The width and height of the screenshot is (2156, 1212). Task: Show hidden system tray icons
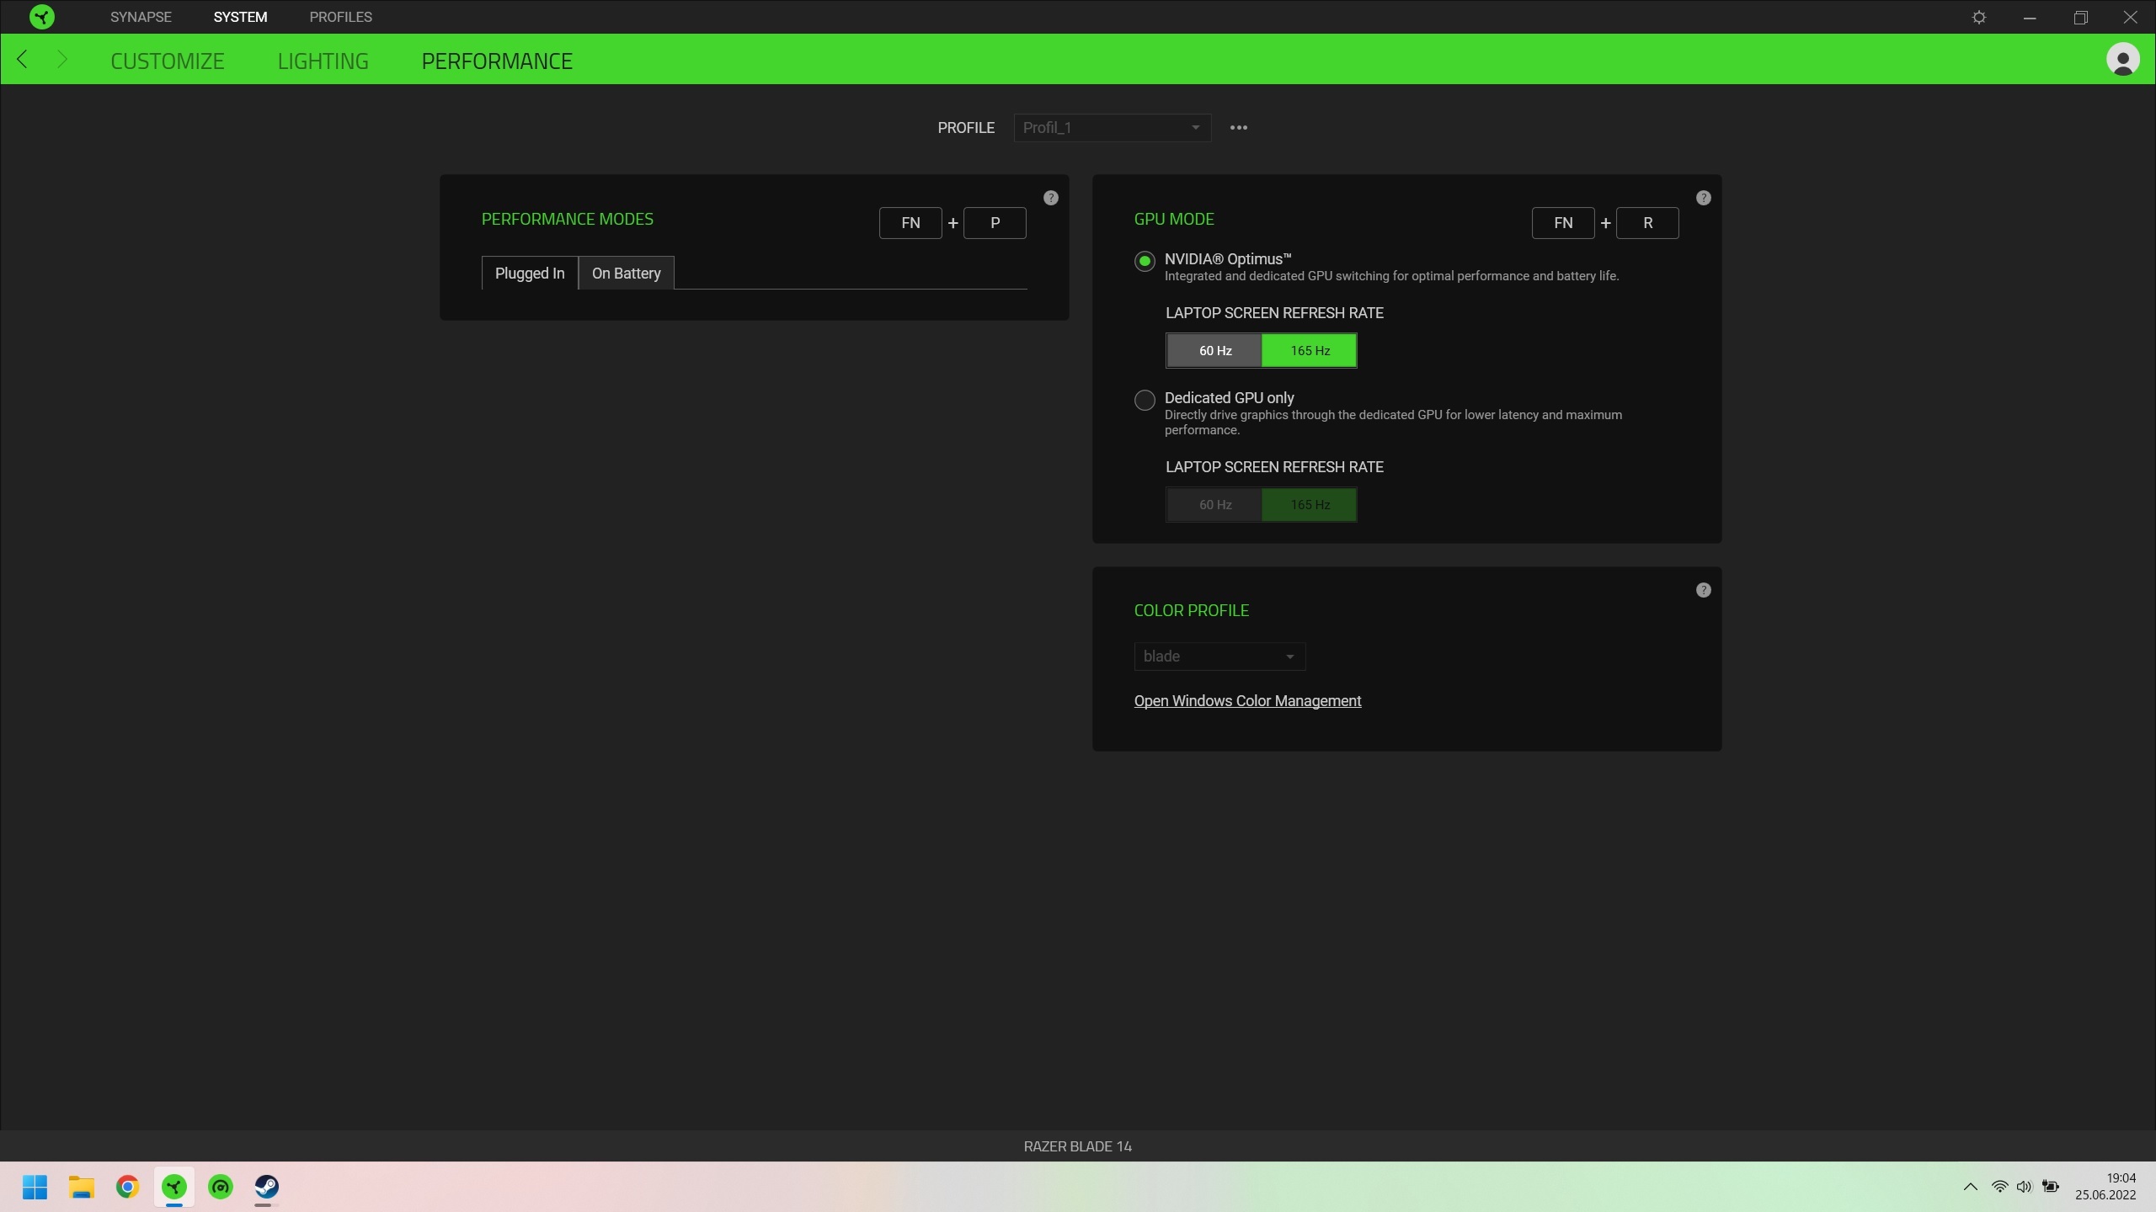click(x=1970, y=1187)
